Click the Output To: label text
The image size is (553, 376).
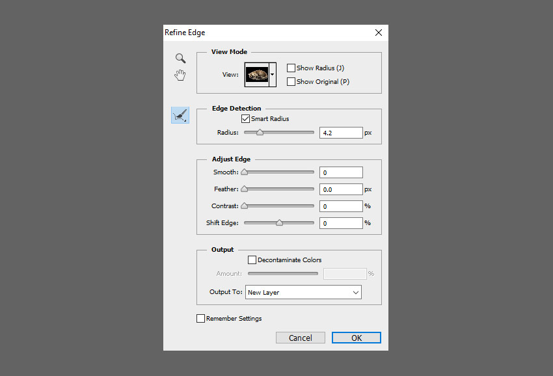(226, 291)
